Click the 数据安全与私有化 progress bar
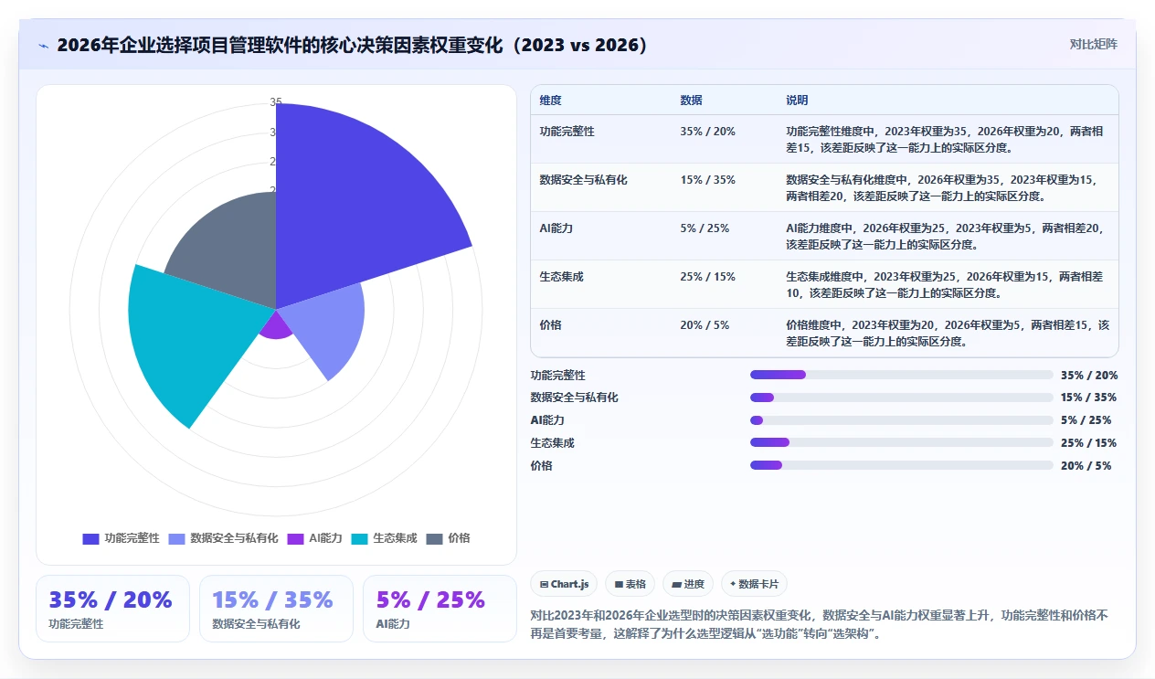The width and height of the screenshot is (1155, 679). click(901, 398)
